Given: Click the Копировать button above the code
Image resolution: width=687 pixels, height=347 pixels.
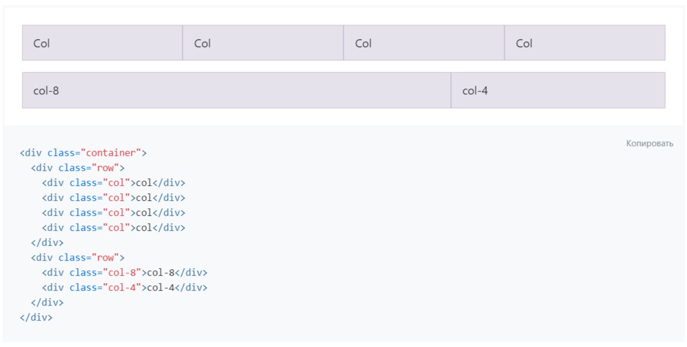Looking at the screenshot, I should pyautogui.click(x=648, y=143).
